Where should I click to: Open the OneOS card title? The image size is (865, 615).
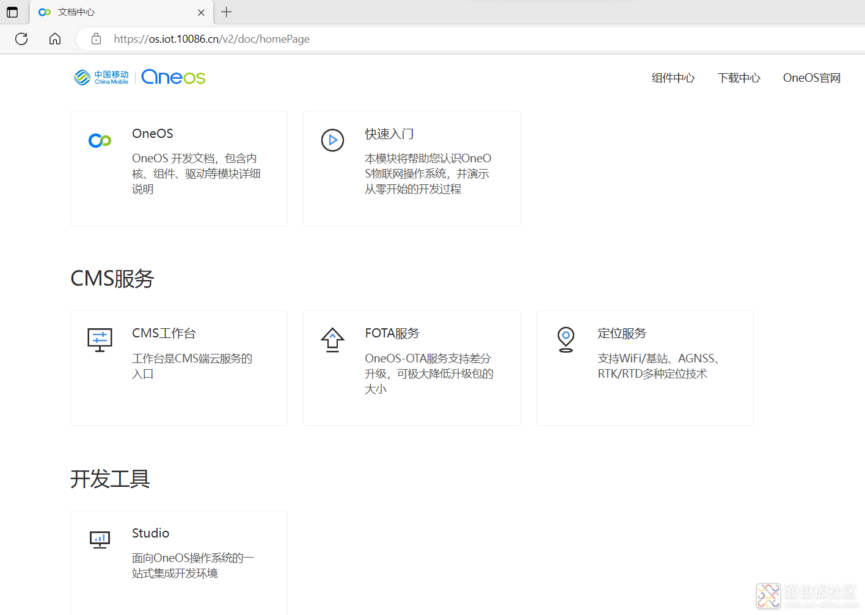coord(153,134)
